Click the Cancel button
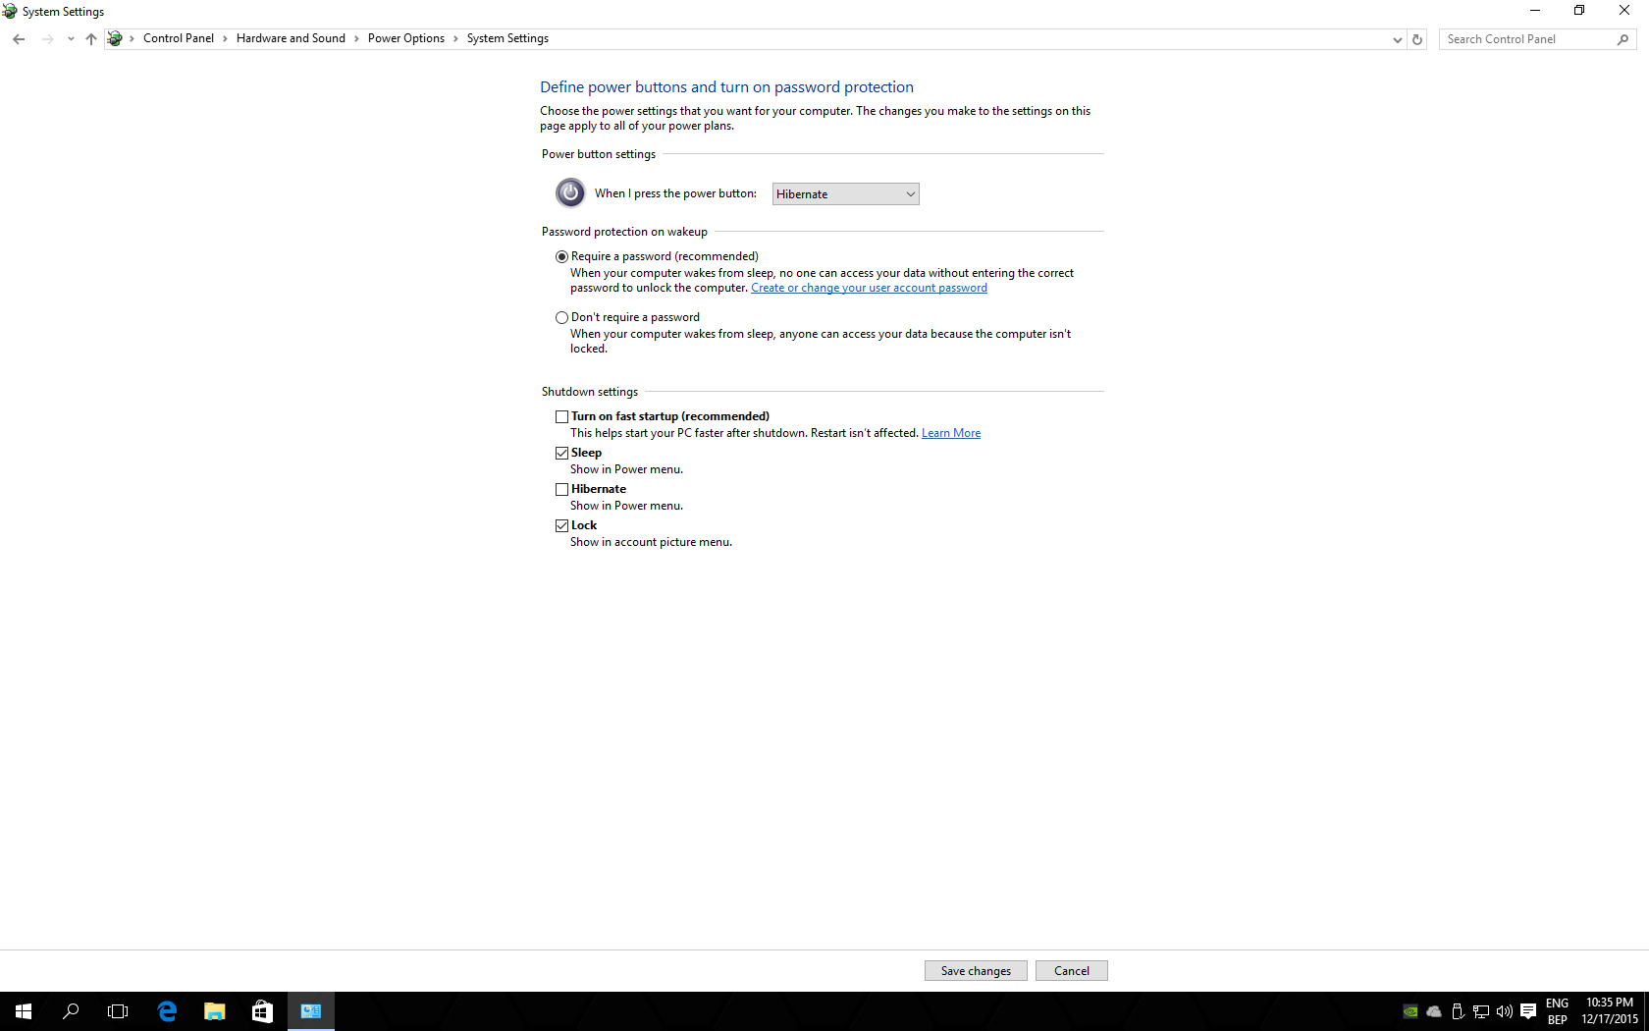 tap(1072, 971)
